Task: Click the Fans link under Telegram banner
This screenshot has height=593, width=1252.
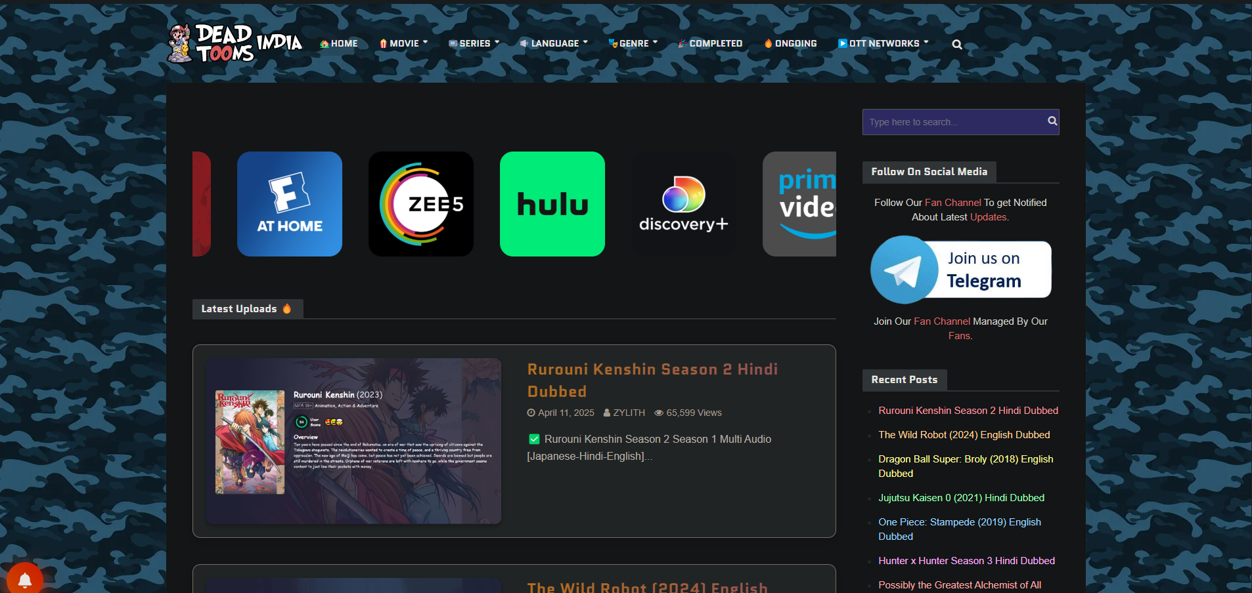Action: pyautogui.click(x=959, y=336)
